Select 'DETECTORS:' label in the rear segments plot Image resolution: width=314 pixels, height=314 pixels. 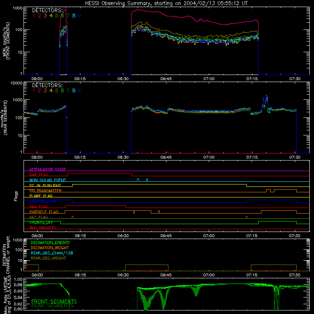(x=47, y=86)
